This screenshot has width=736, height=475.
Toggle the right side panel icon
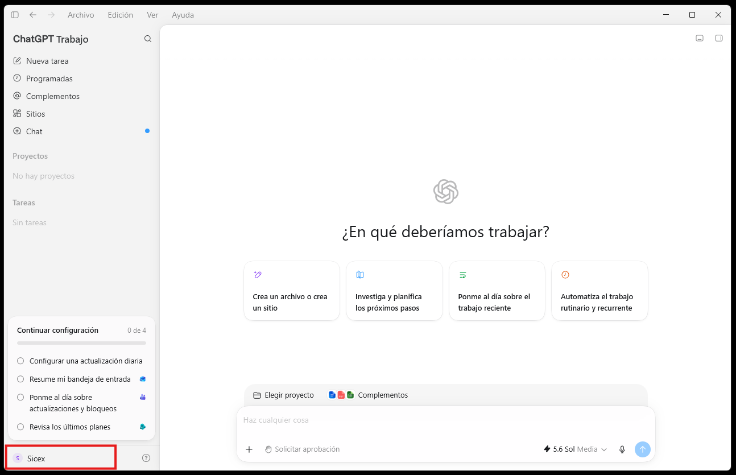click(719, 38)
